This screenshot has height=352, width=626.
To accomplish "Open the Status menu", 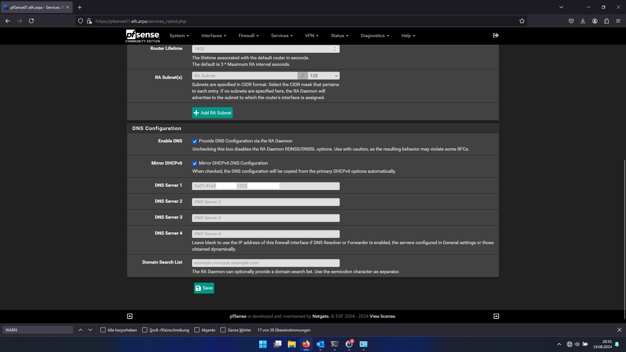I will point(339,36).
